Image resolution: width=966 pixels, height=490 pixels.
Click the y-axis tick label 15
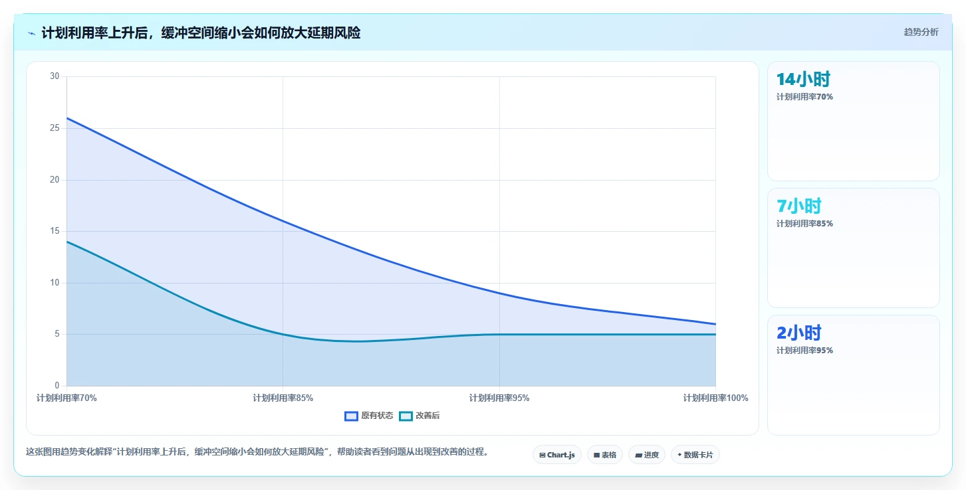[x=55, y=231]
